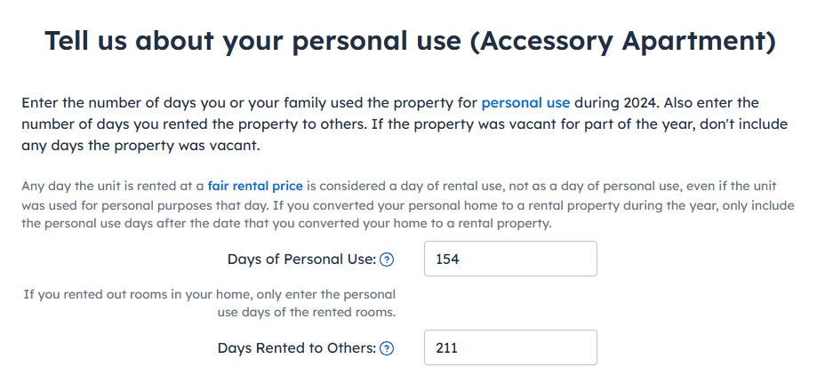Open the blue "personal use" link
The image size is (817, 383).
pos(525,102)
